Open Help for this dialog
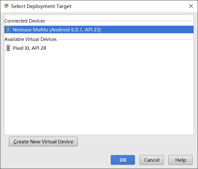 (180, 160)
